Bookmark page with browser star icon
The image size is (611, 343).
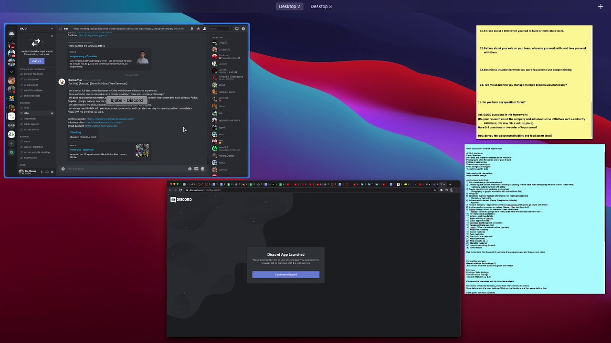[x=435, y=190]
